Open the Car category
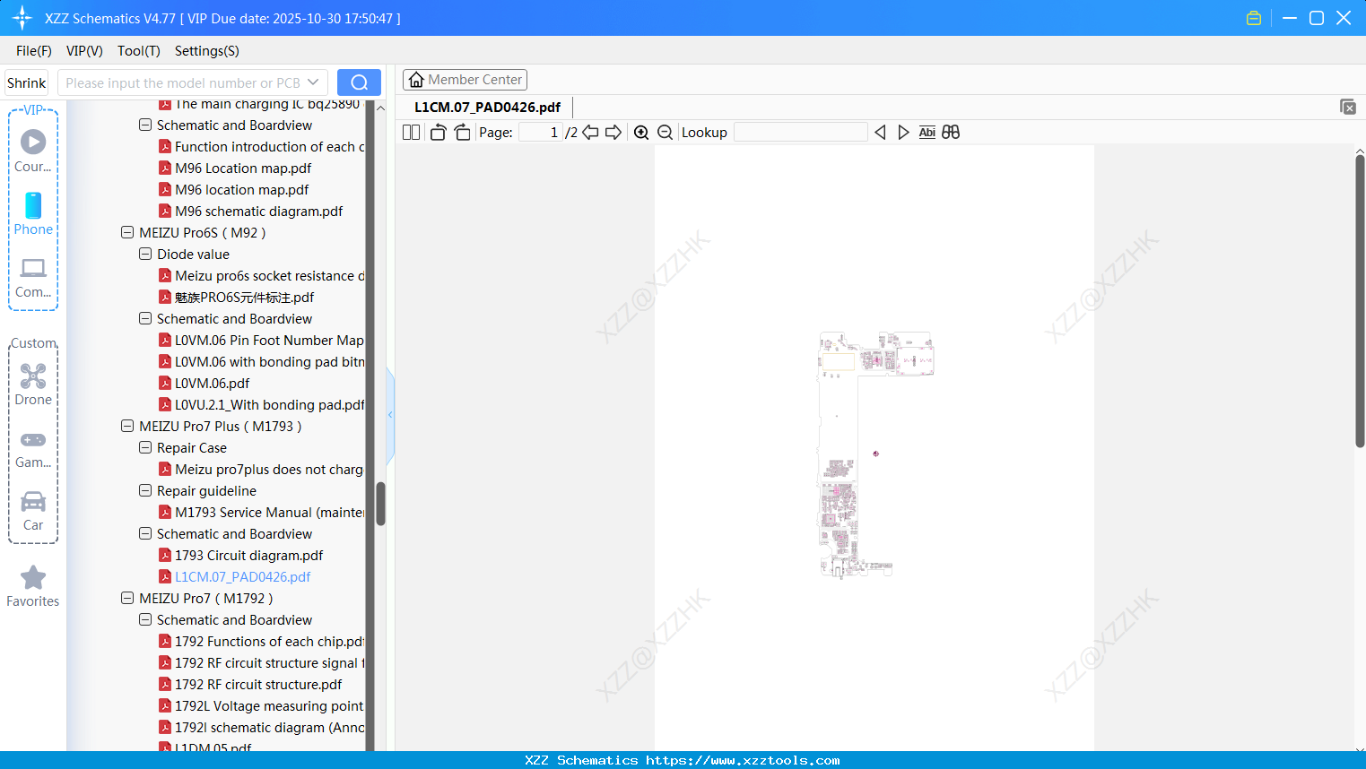 (33, 511)
